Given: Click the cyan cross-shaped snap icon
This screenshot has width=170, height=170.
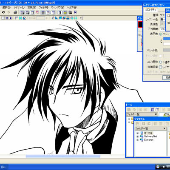Looking at the screenshot, I should [20, 18].
